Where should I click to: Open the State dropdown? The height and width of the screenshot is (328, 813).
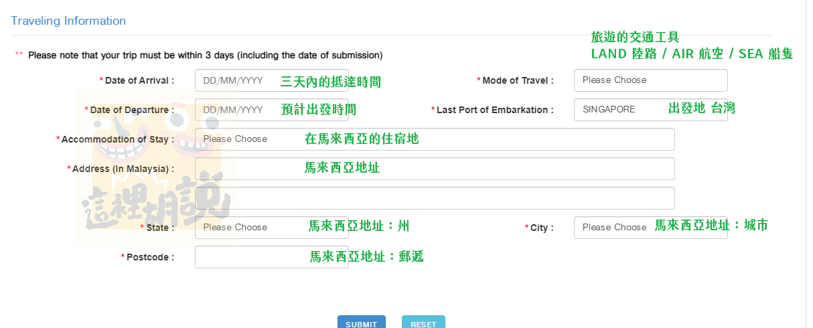click(271, 228)
